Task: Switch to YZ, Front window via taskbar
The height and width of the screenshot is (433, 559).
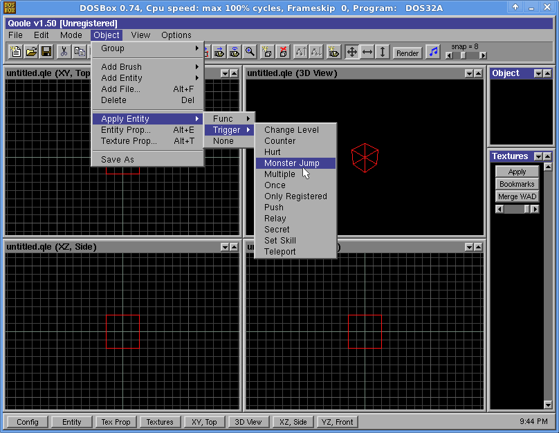Action: [337, 422]
